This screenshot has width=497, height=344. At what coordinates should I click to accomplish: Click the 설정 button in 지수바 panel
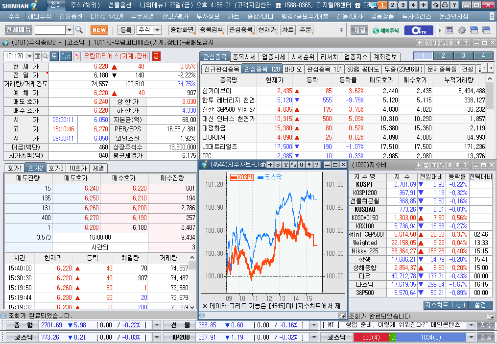pyautogui.click(x=480, y=305)
